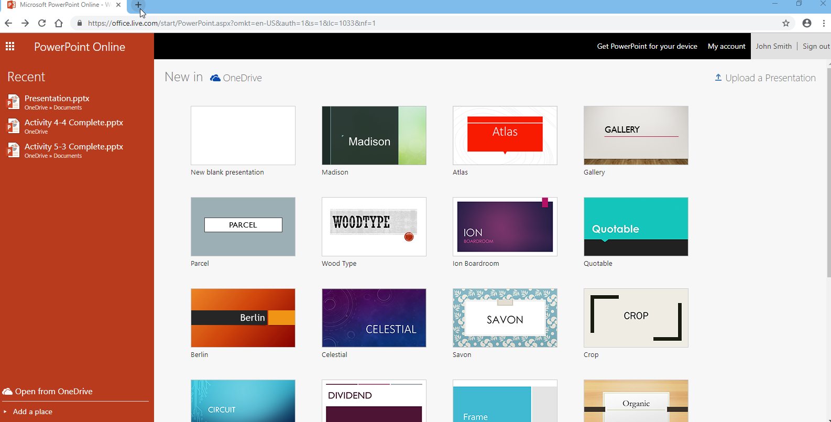The image size is (831, 422).
Task: Click the site padlock security icon
Action: [80, 23]
